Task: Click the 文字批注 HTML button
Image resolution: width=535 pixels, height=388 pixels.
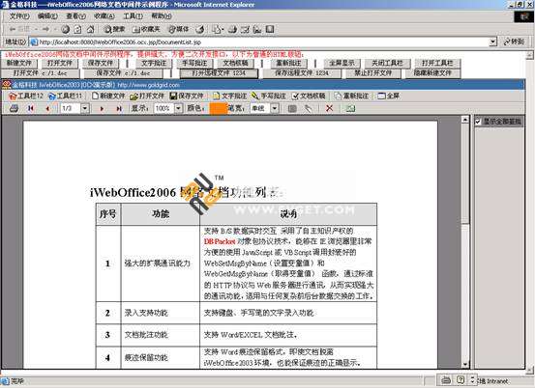Action: tap(154, 63)
